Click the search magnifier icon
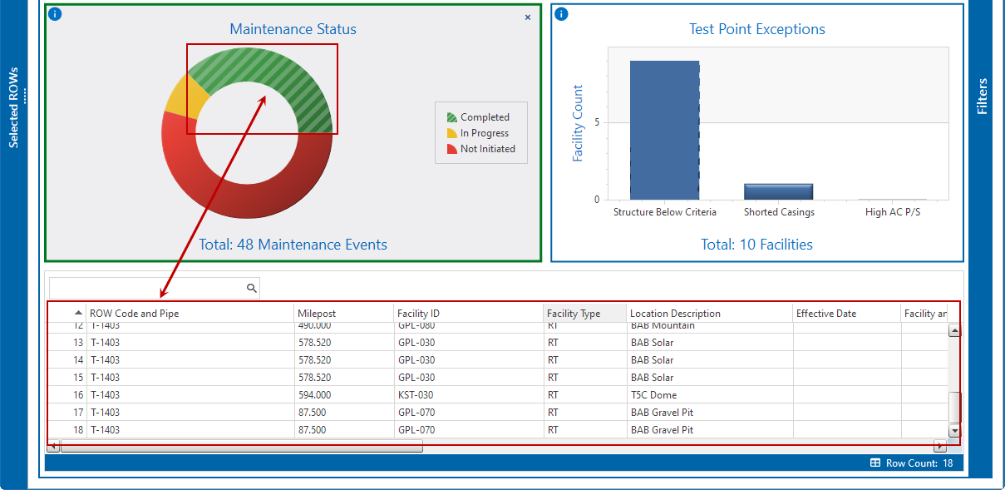The height and width of the screenshot is (490, 1005). tap(251, 288)
